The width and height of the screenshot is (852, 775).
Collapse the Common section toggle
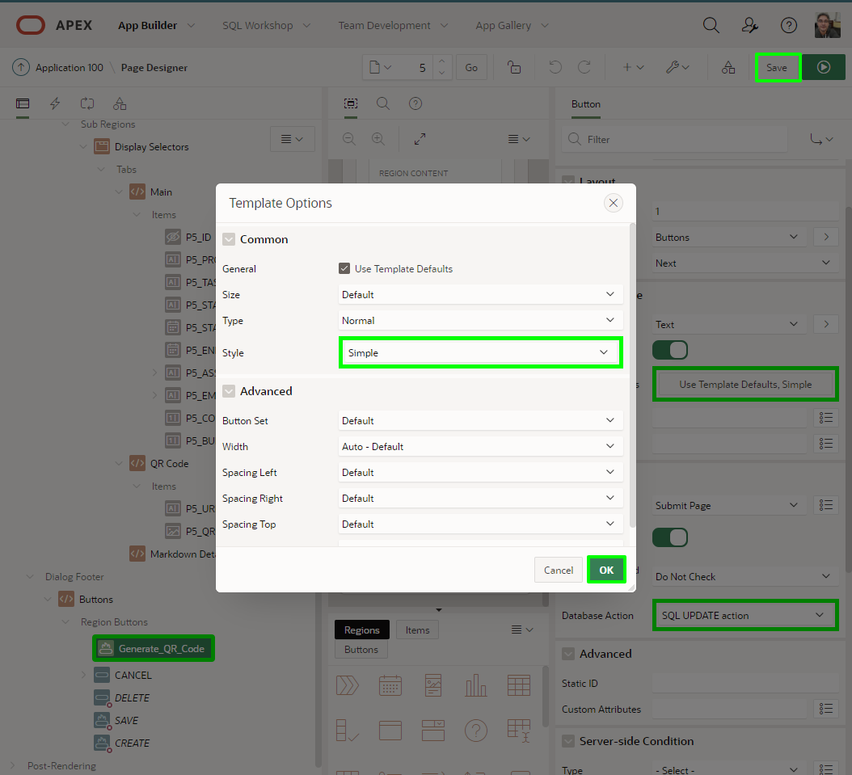coord(229,239)
